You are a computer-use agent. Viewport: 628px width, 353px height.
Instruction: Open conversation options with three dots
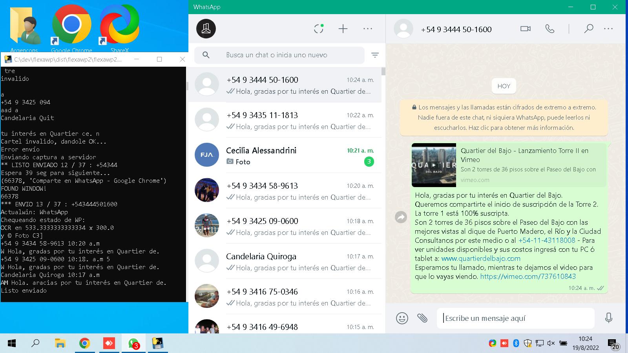coord(608,29)
